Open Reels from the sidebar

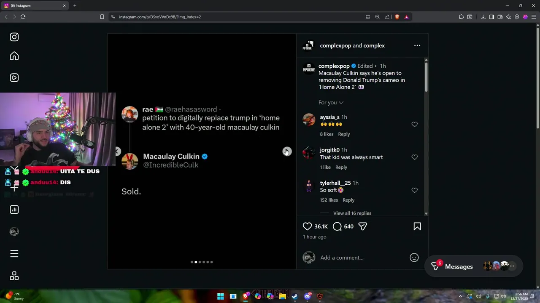click(x=14, y=77)
